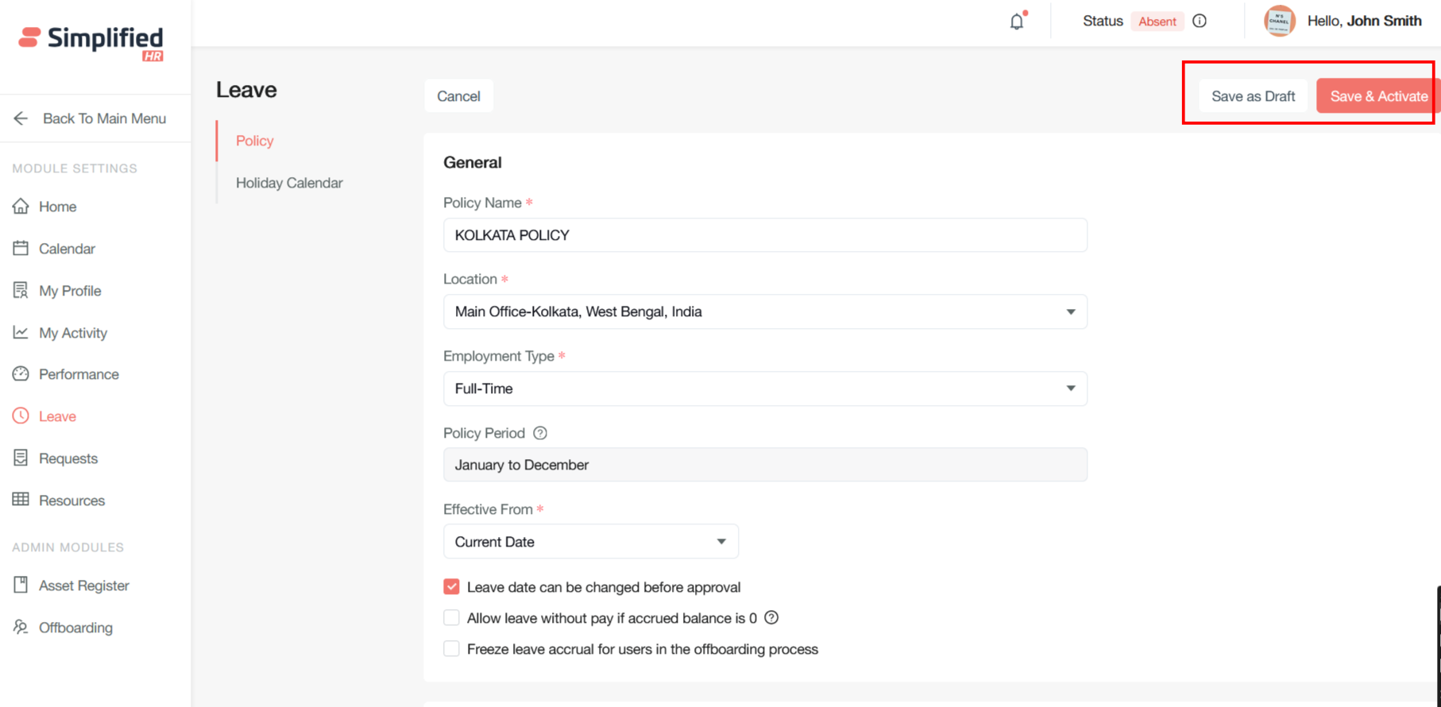This screenshot has width=1441, height=707.
Task: Open Calendar from the sidebar icon
Action: [21, 249]
